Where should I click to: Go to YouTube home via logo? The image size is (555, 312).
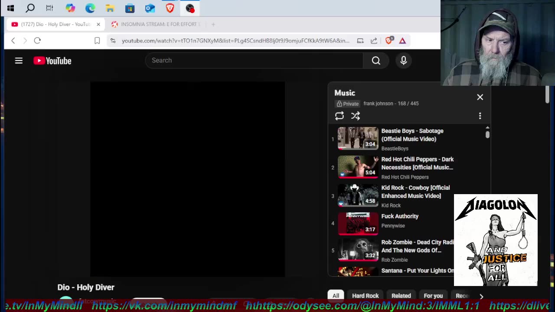pyautogui.click(x=52, y=61)
